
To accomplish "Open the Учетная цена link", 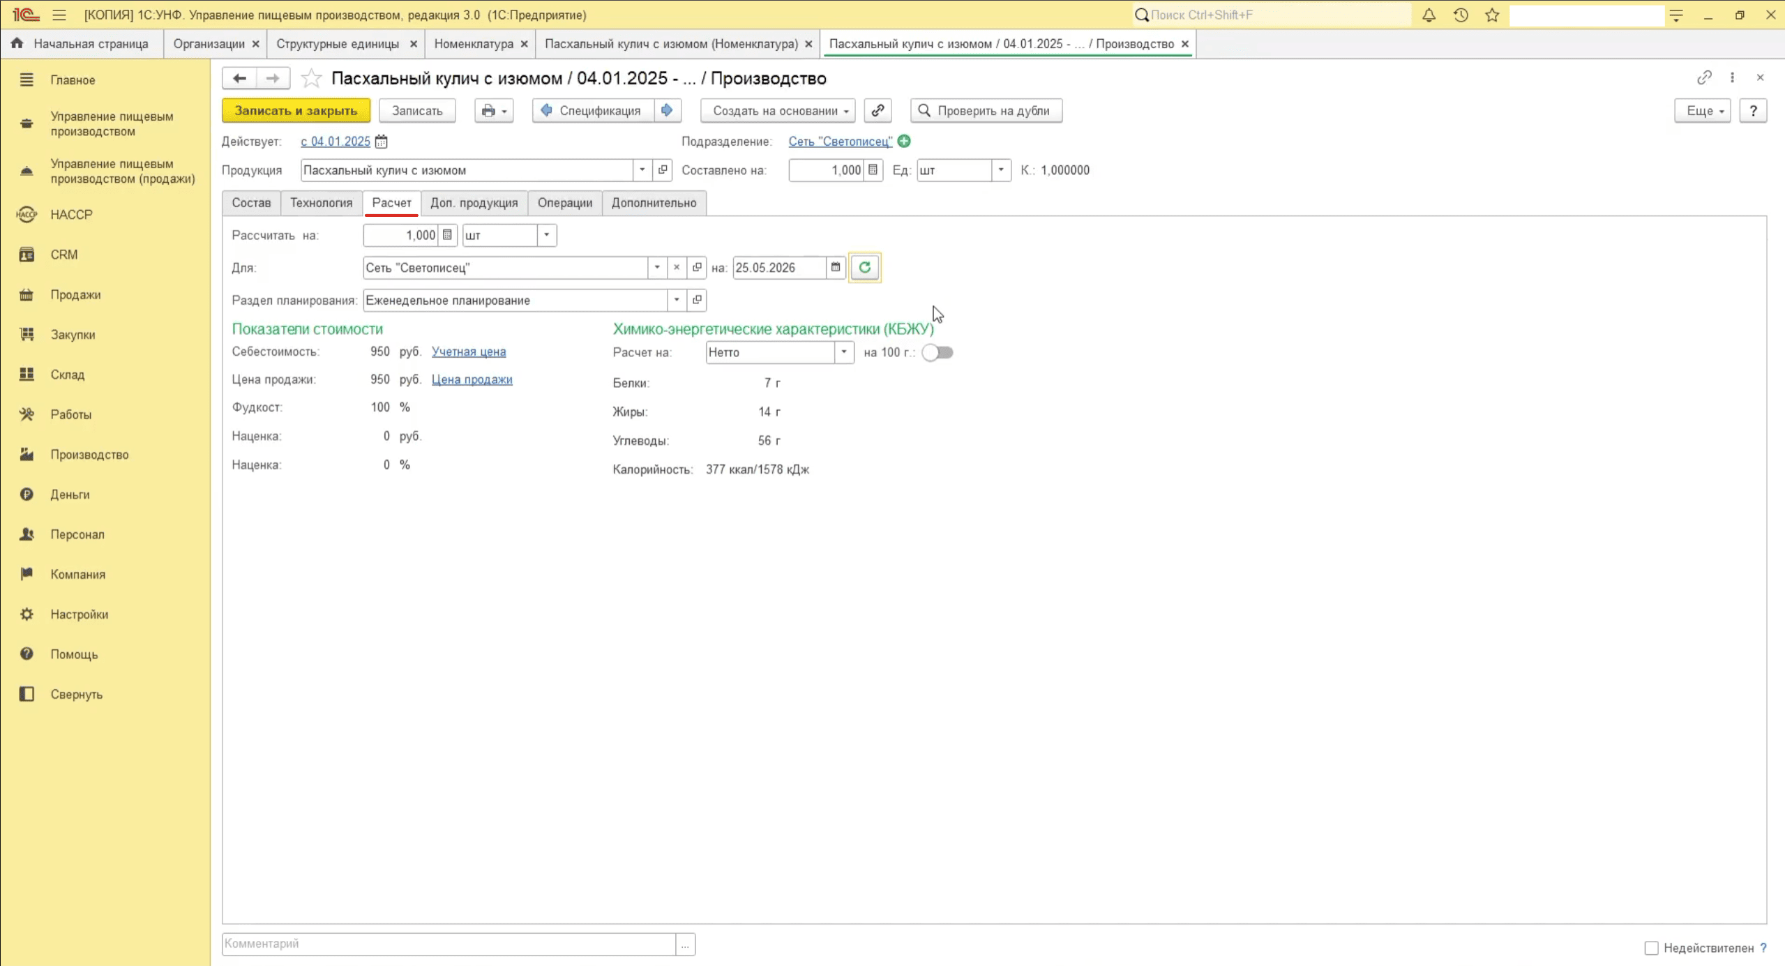I will pyautogui.click(x=469, y=352).
